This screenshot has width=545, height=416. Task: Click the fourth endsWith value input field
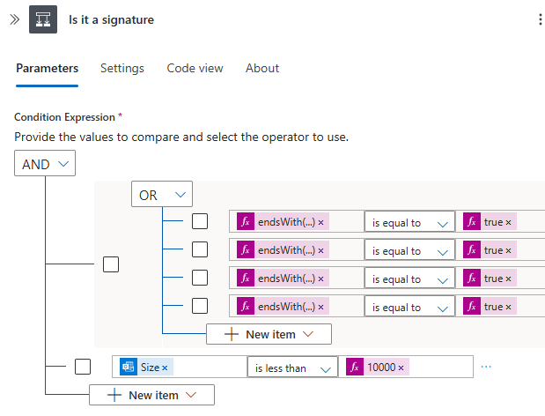(345, 307)
